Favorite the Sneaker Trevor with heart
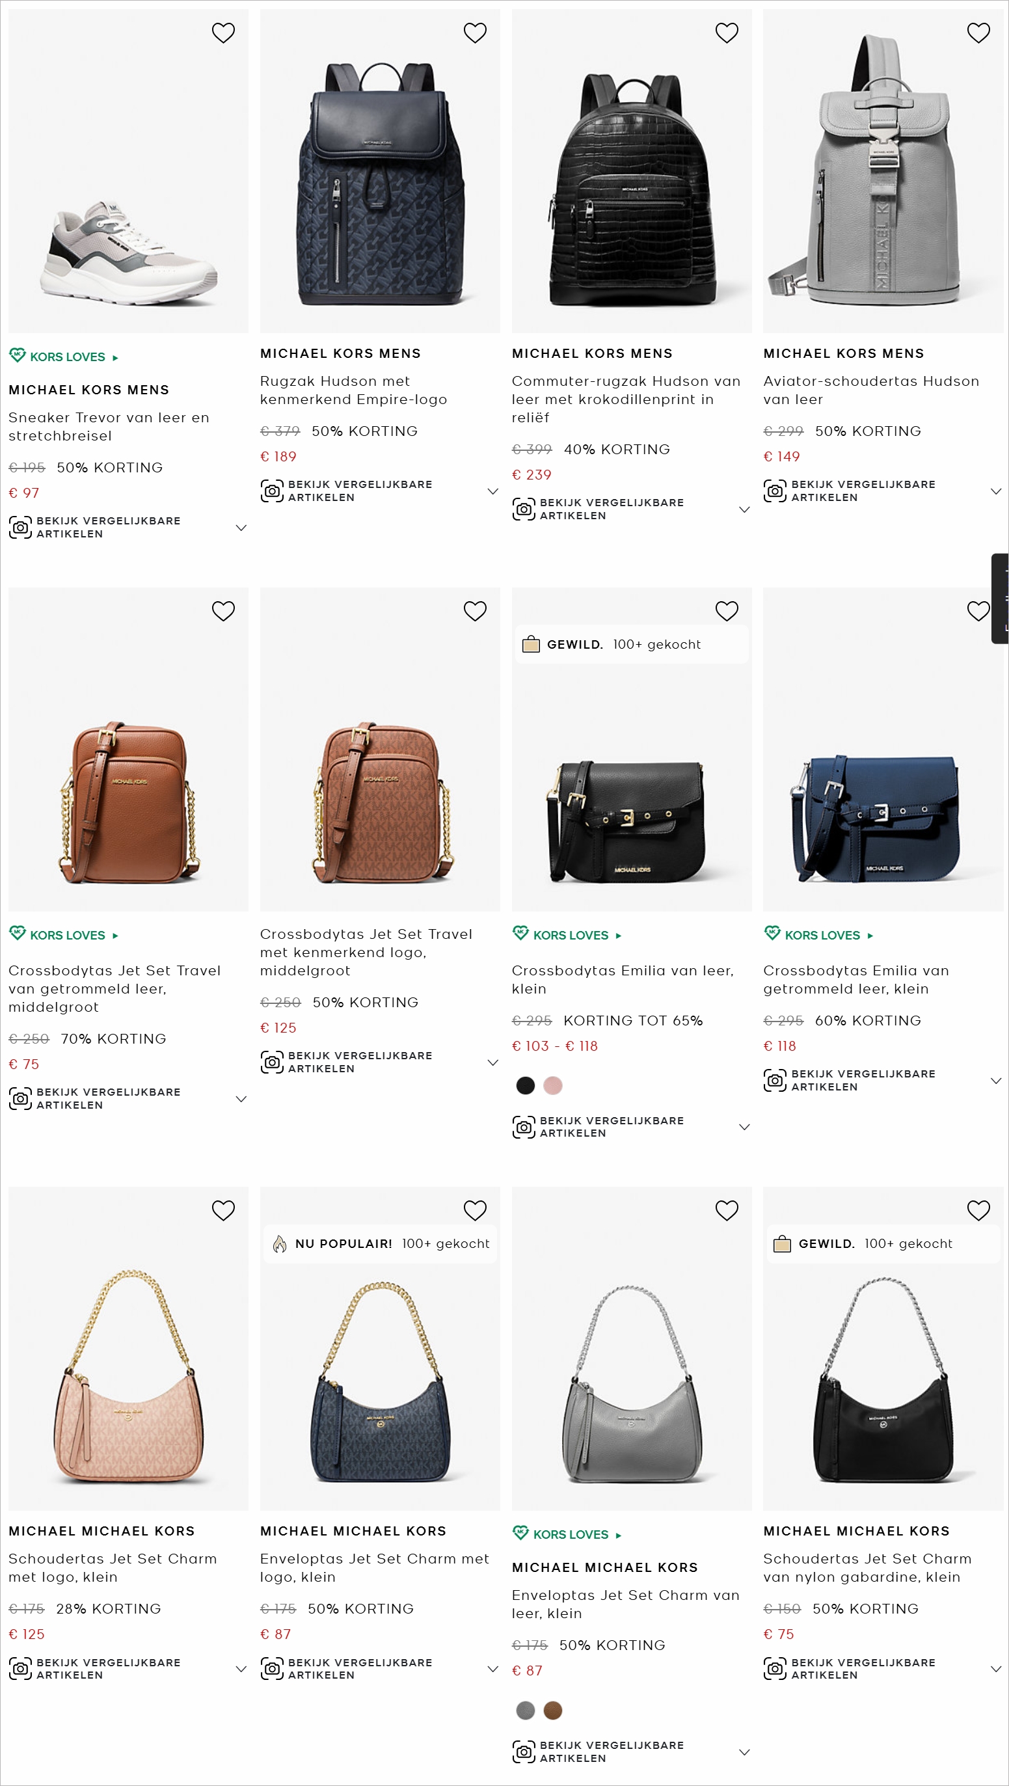1009x1786 pixels. pyautogui.click(x=223, y=33)
